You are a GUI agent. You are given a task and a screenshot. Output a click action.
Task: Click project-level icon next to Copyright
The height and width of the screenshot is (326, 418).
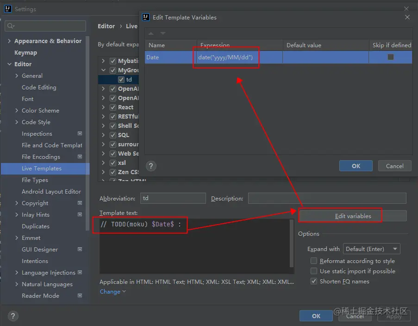point(80,203)
